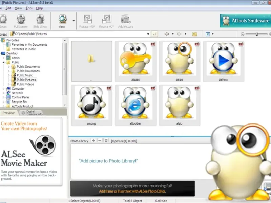Click in the address path field
This screenshot has height=203, width=271.
coord(79,34)
